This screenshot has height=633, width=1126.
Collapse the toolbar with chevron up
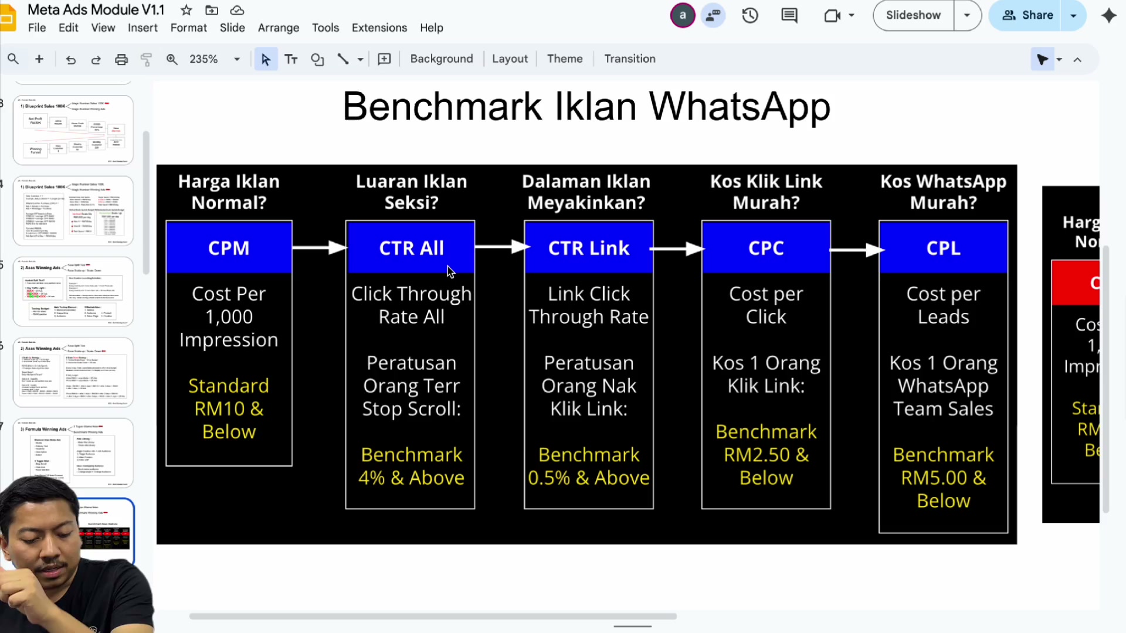(1078, 59)
